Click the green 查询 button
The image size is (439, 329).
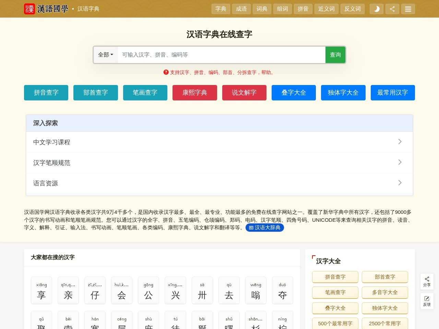point(335,55)
